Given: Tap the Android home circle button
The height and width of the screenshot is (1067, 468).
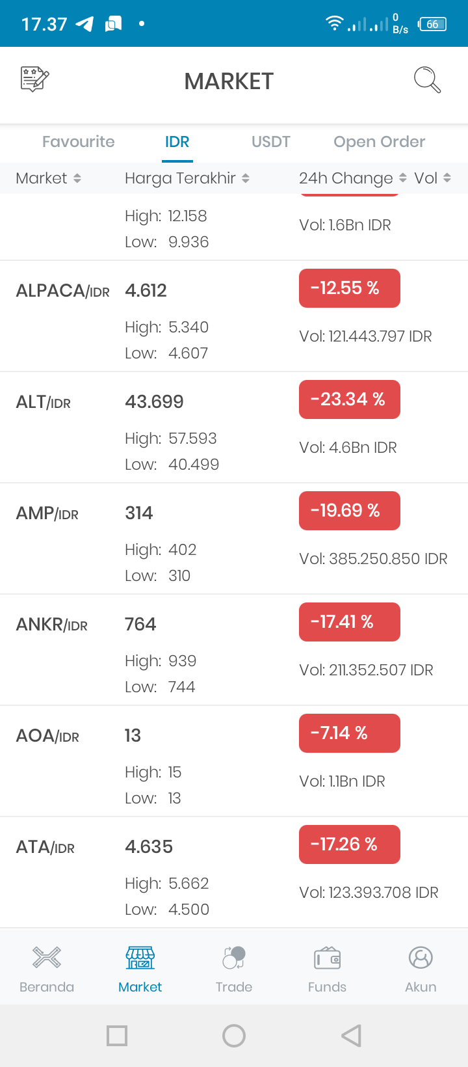Looking at the screenshot, I should pos(234,1036).
